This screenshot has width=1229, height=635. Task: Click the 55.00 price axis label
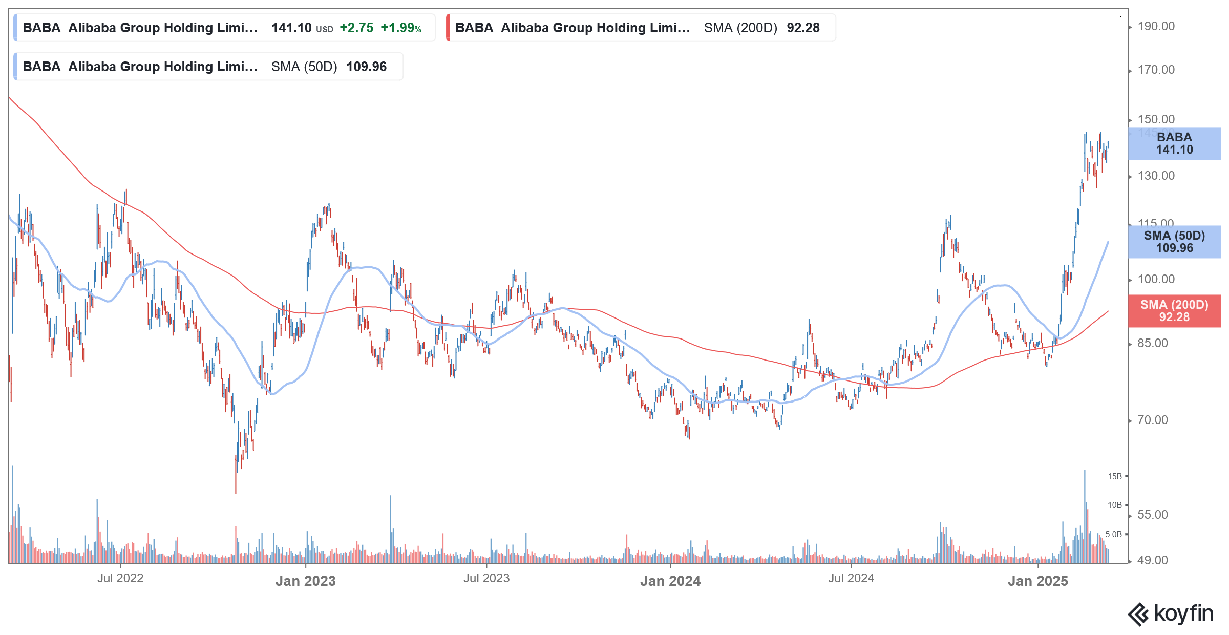pyautogui.click(x=1153, y=515)
